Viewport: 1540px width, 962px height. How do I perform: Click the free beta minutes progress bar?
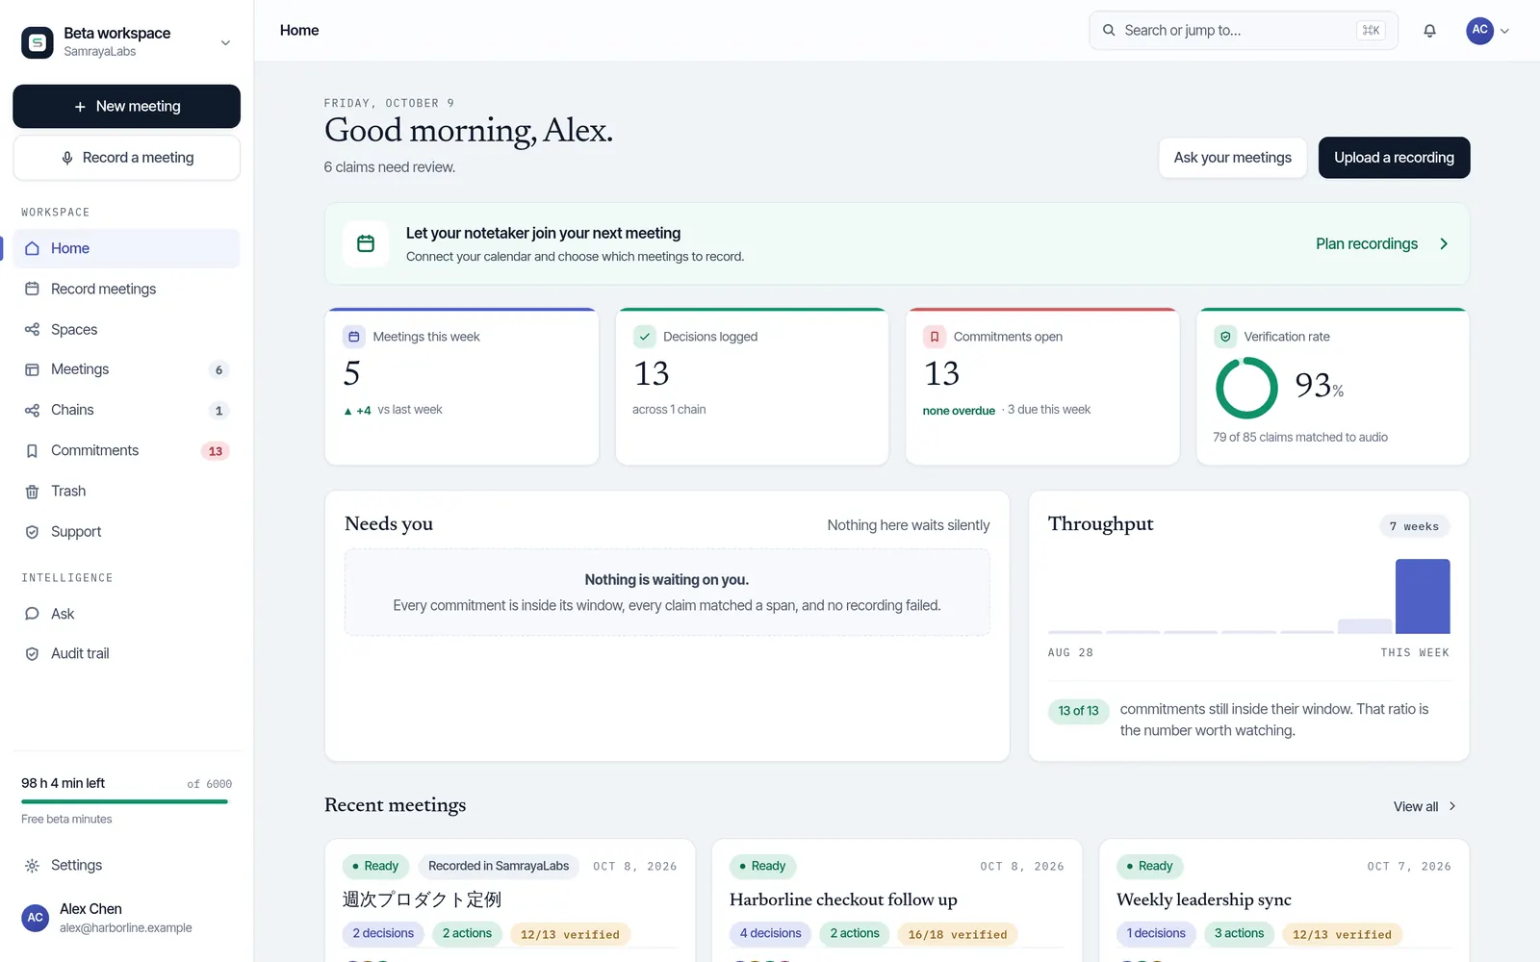pos(125,801)
